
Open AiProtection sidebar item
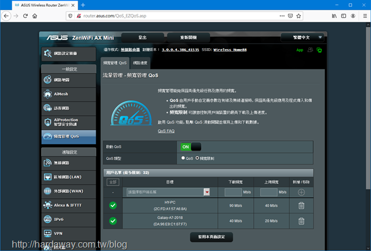click(x=68, y=122)
